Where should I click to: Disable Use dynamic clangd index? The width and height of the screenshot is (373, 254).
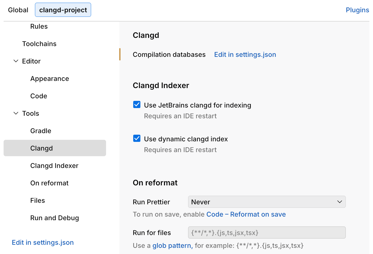click(137, 138)
